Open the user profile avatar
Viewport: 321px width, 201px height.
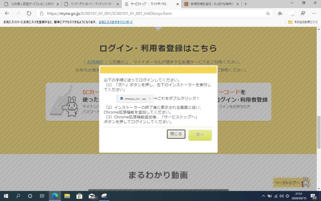coord(291,13)
